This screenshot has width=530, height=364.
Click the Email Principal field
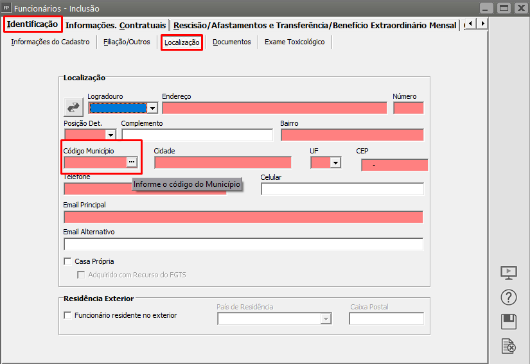243,217
